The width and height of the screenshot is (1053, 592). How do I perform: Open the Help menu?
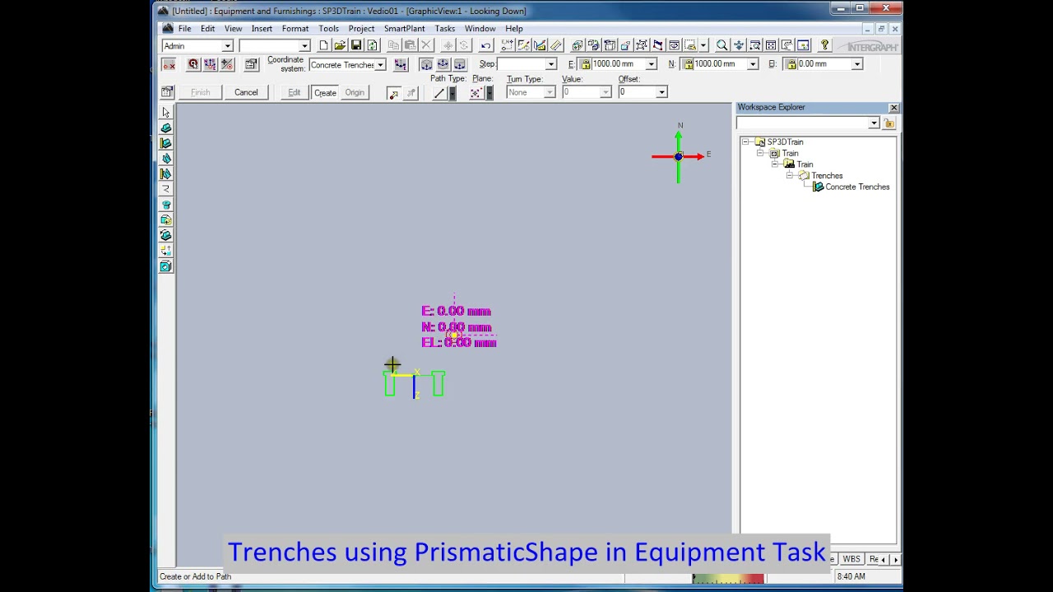[x=514, y=29]
